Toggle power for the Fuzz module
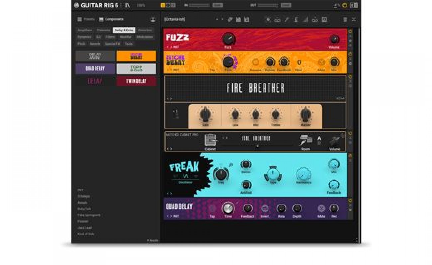 click(350, 31)
